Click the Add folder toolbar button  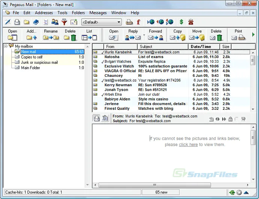[x=32, y=34]
